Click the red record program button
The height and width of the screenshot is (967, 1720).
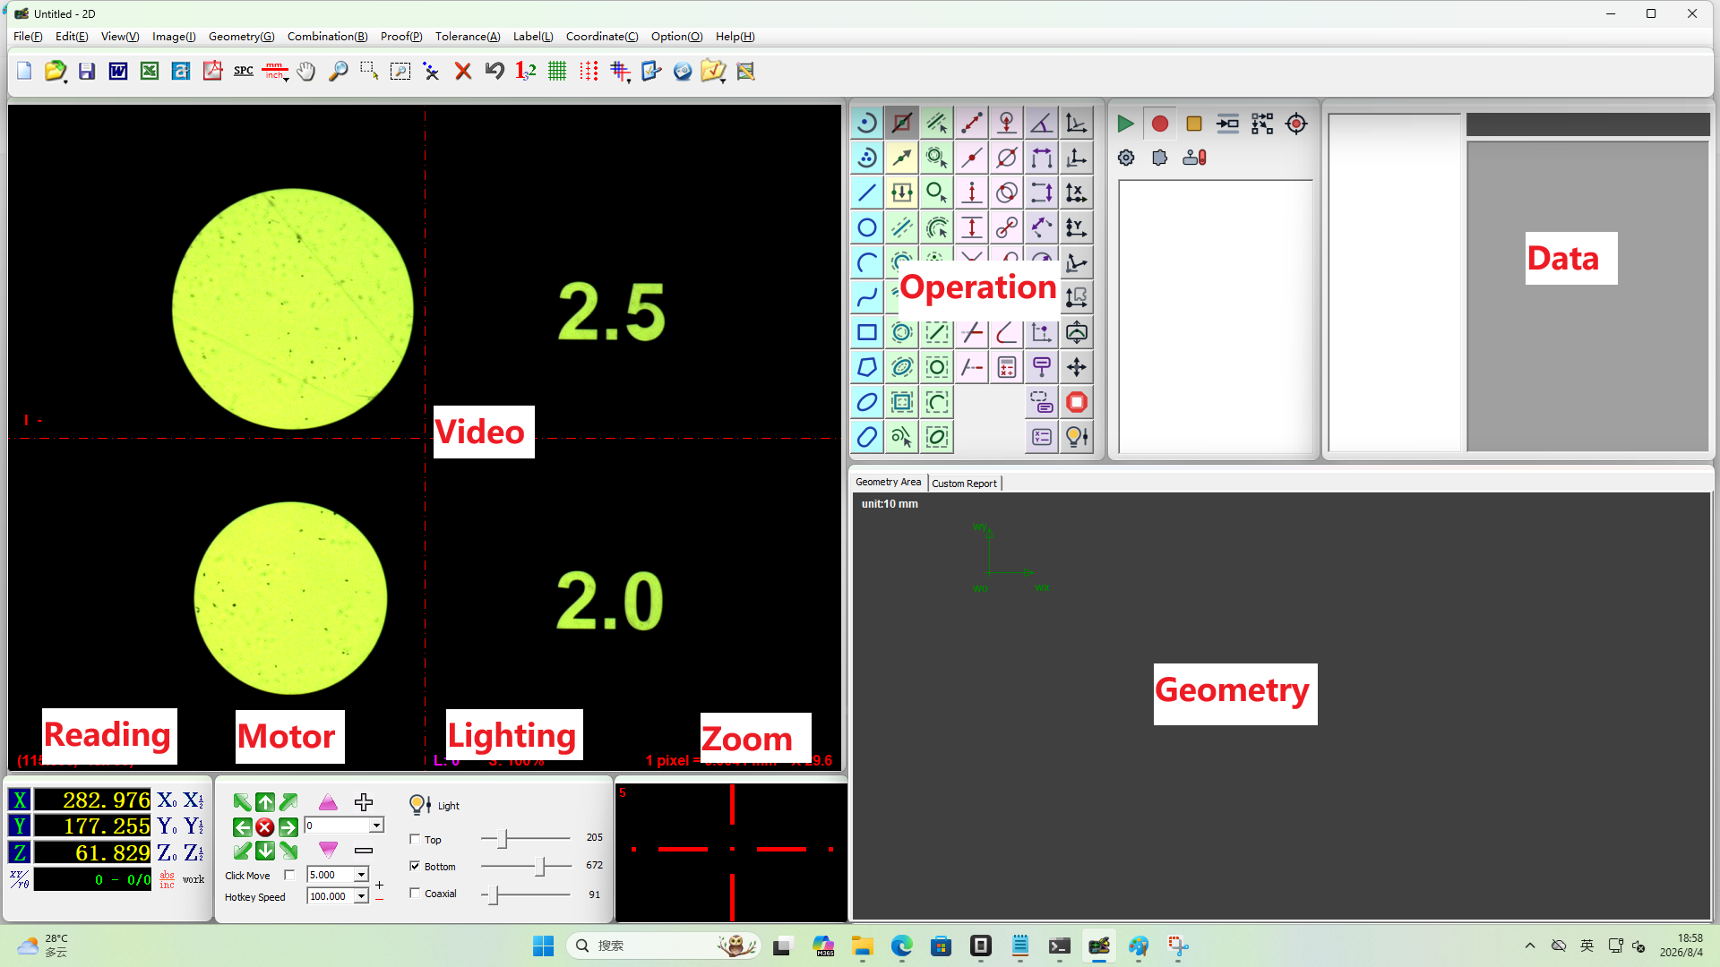click(1159, 124)
